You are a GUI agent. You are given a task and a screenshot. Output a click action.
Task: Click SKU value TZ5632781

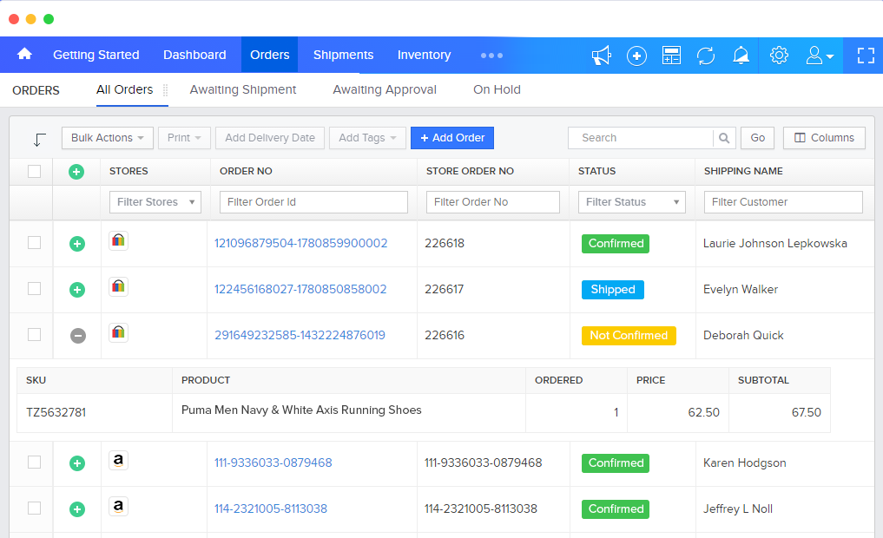56,412
